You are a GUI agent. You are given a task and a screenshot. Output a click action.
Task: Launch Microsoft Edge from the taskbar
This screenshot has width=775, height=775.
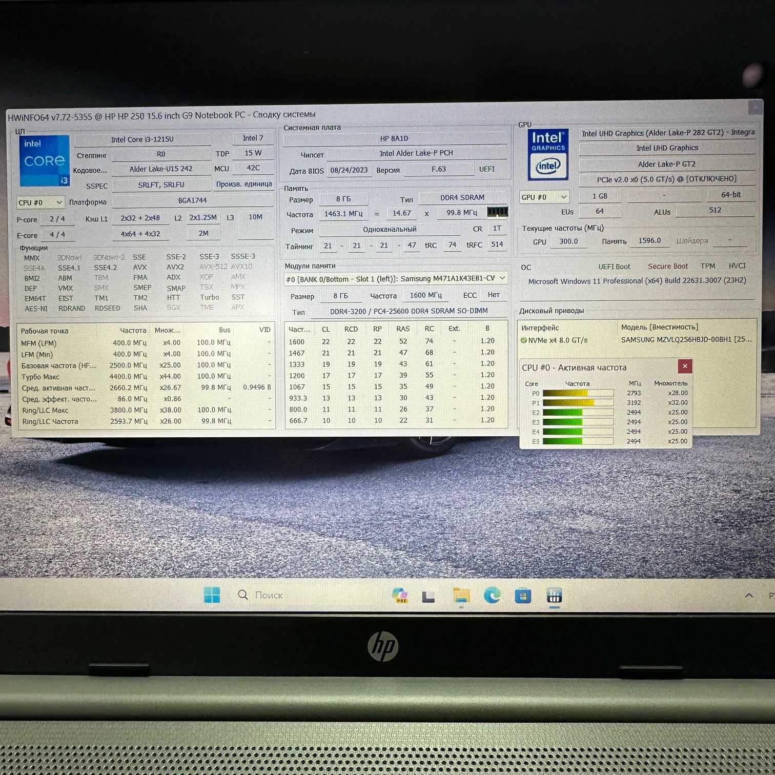point(492,596)
